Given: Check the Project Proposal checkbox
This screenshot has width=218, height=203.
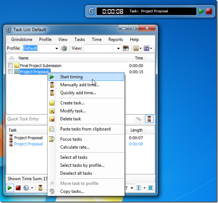Looking at the screenshot, I should [10, 71].
